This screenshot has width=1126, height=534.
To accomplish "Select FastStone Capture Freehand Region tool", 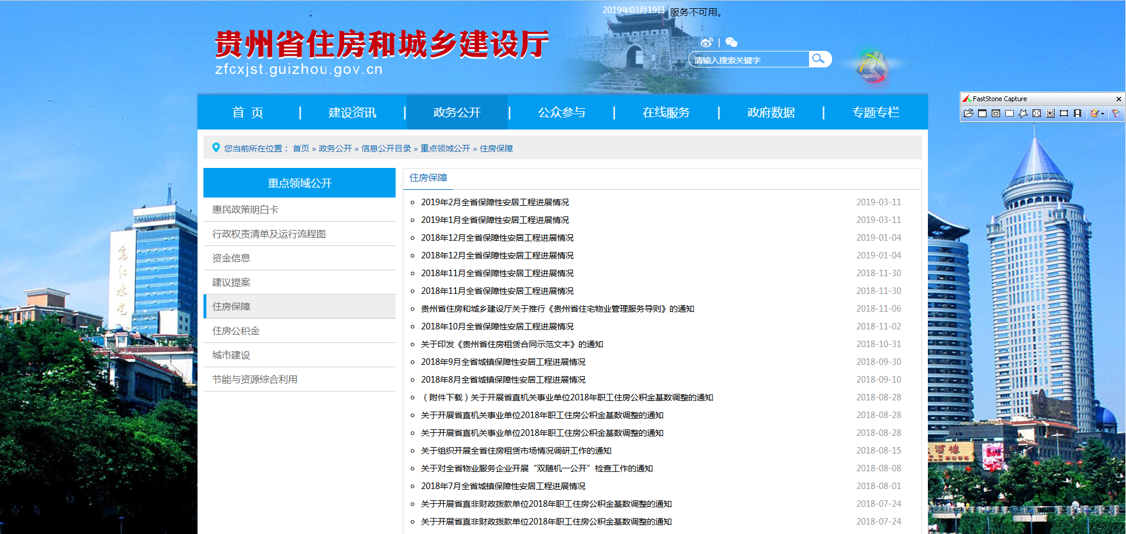I will tap(1023, 114).
